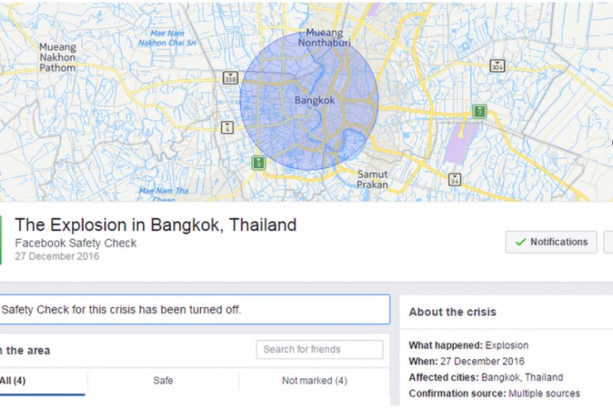Click the green route 7 motorway marker
Screen dimensions: 613x408
(x=479, y=112)
